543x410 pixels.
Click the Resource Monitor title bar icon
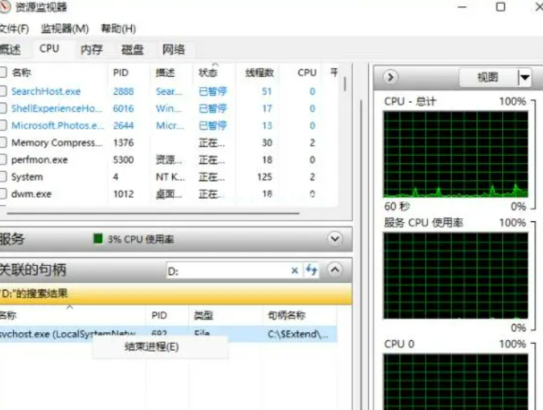click(x=5, y=7)
